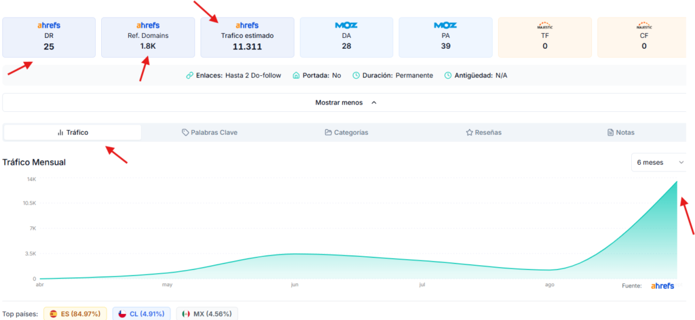
Task: Click the 3.5K y-axis label
Action: pos(31,254)
